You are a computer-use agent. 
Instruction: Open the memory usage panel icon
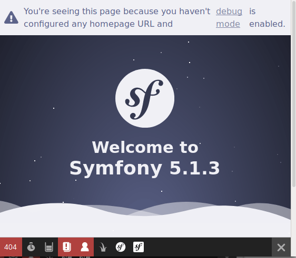click(x=49, y=247)
